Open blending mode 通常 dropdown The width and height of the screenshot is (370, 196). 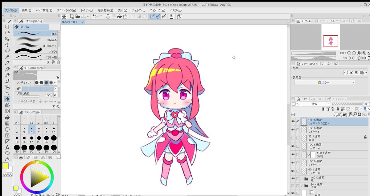(316, 104)
